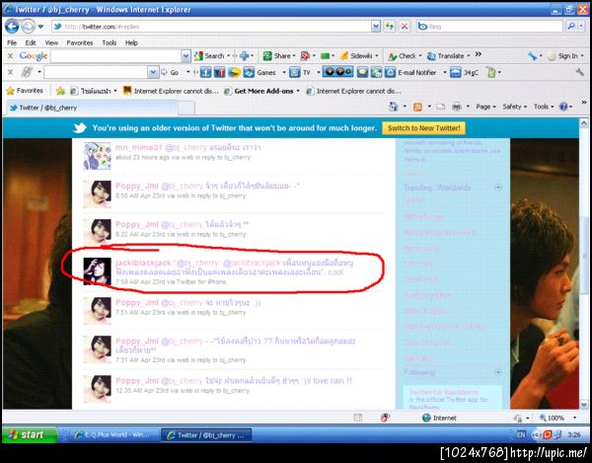Open the Safety command bar menu
The image size is (592, 463).
coord(514,107)
